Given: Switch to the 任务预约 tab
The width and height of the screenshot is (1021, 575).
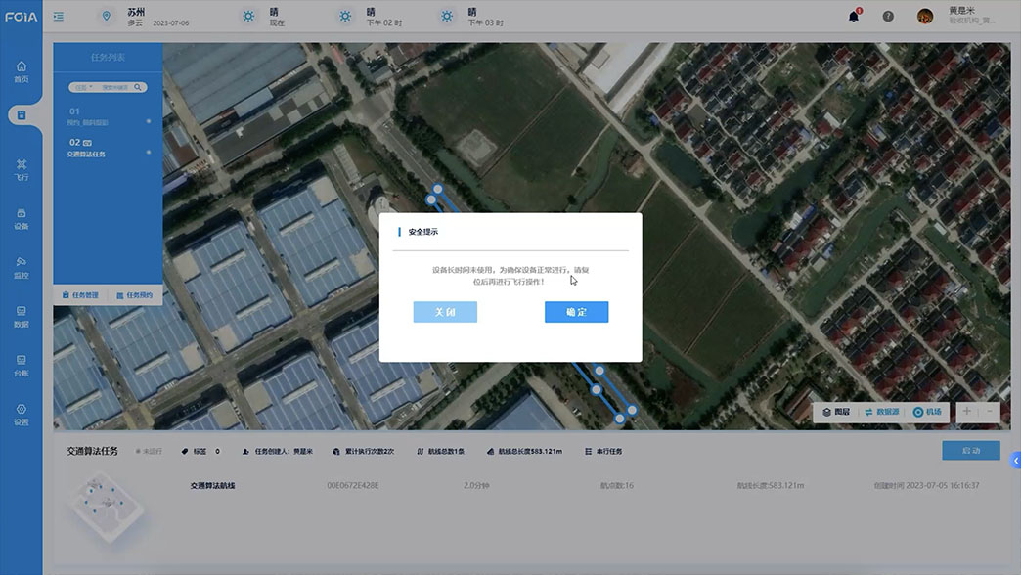Looking at the screenshot, I should pyautogui.click(x=134, y=295).
